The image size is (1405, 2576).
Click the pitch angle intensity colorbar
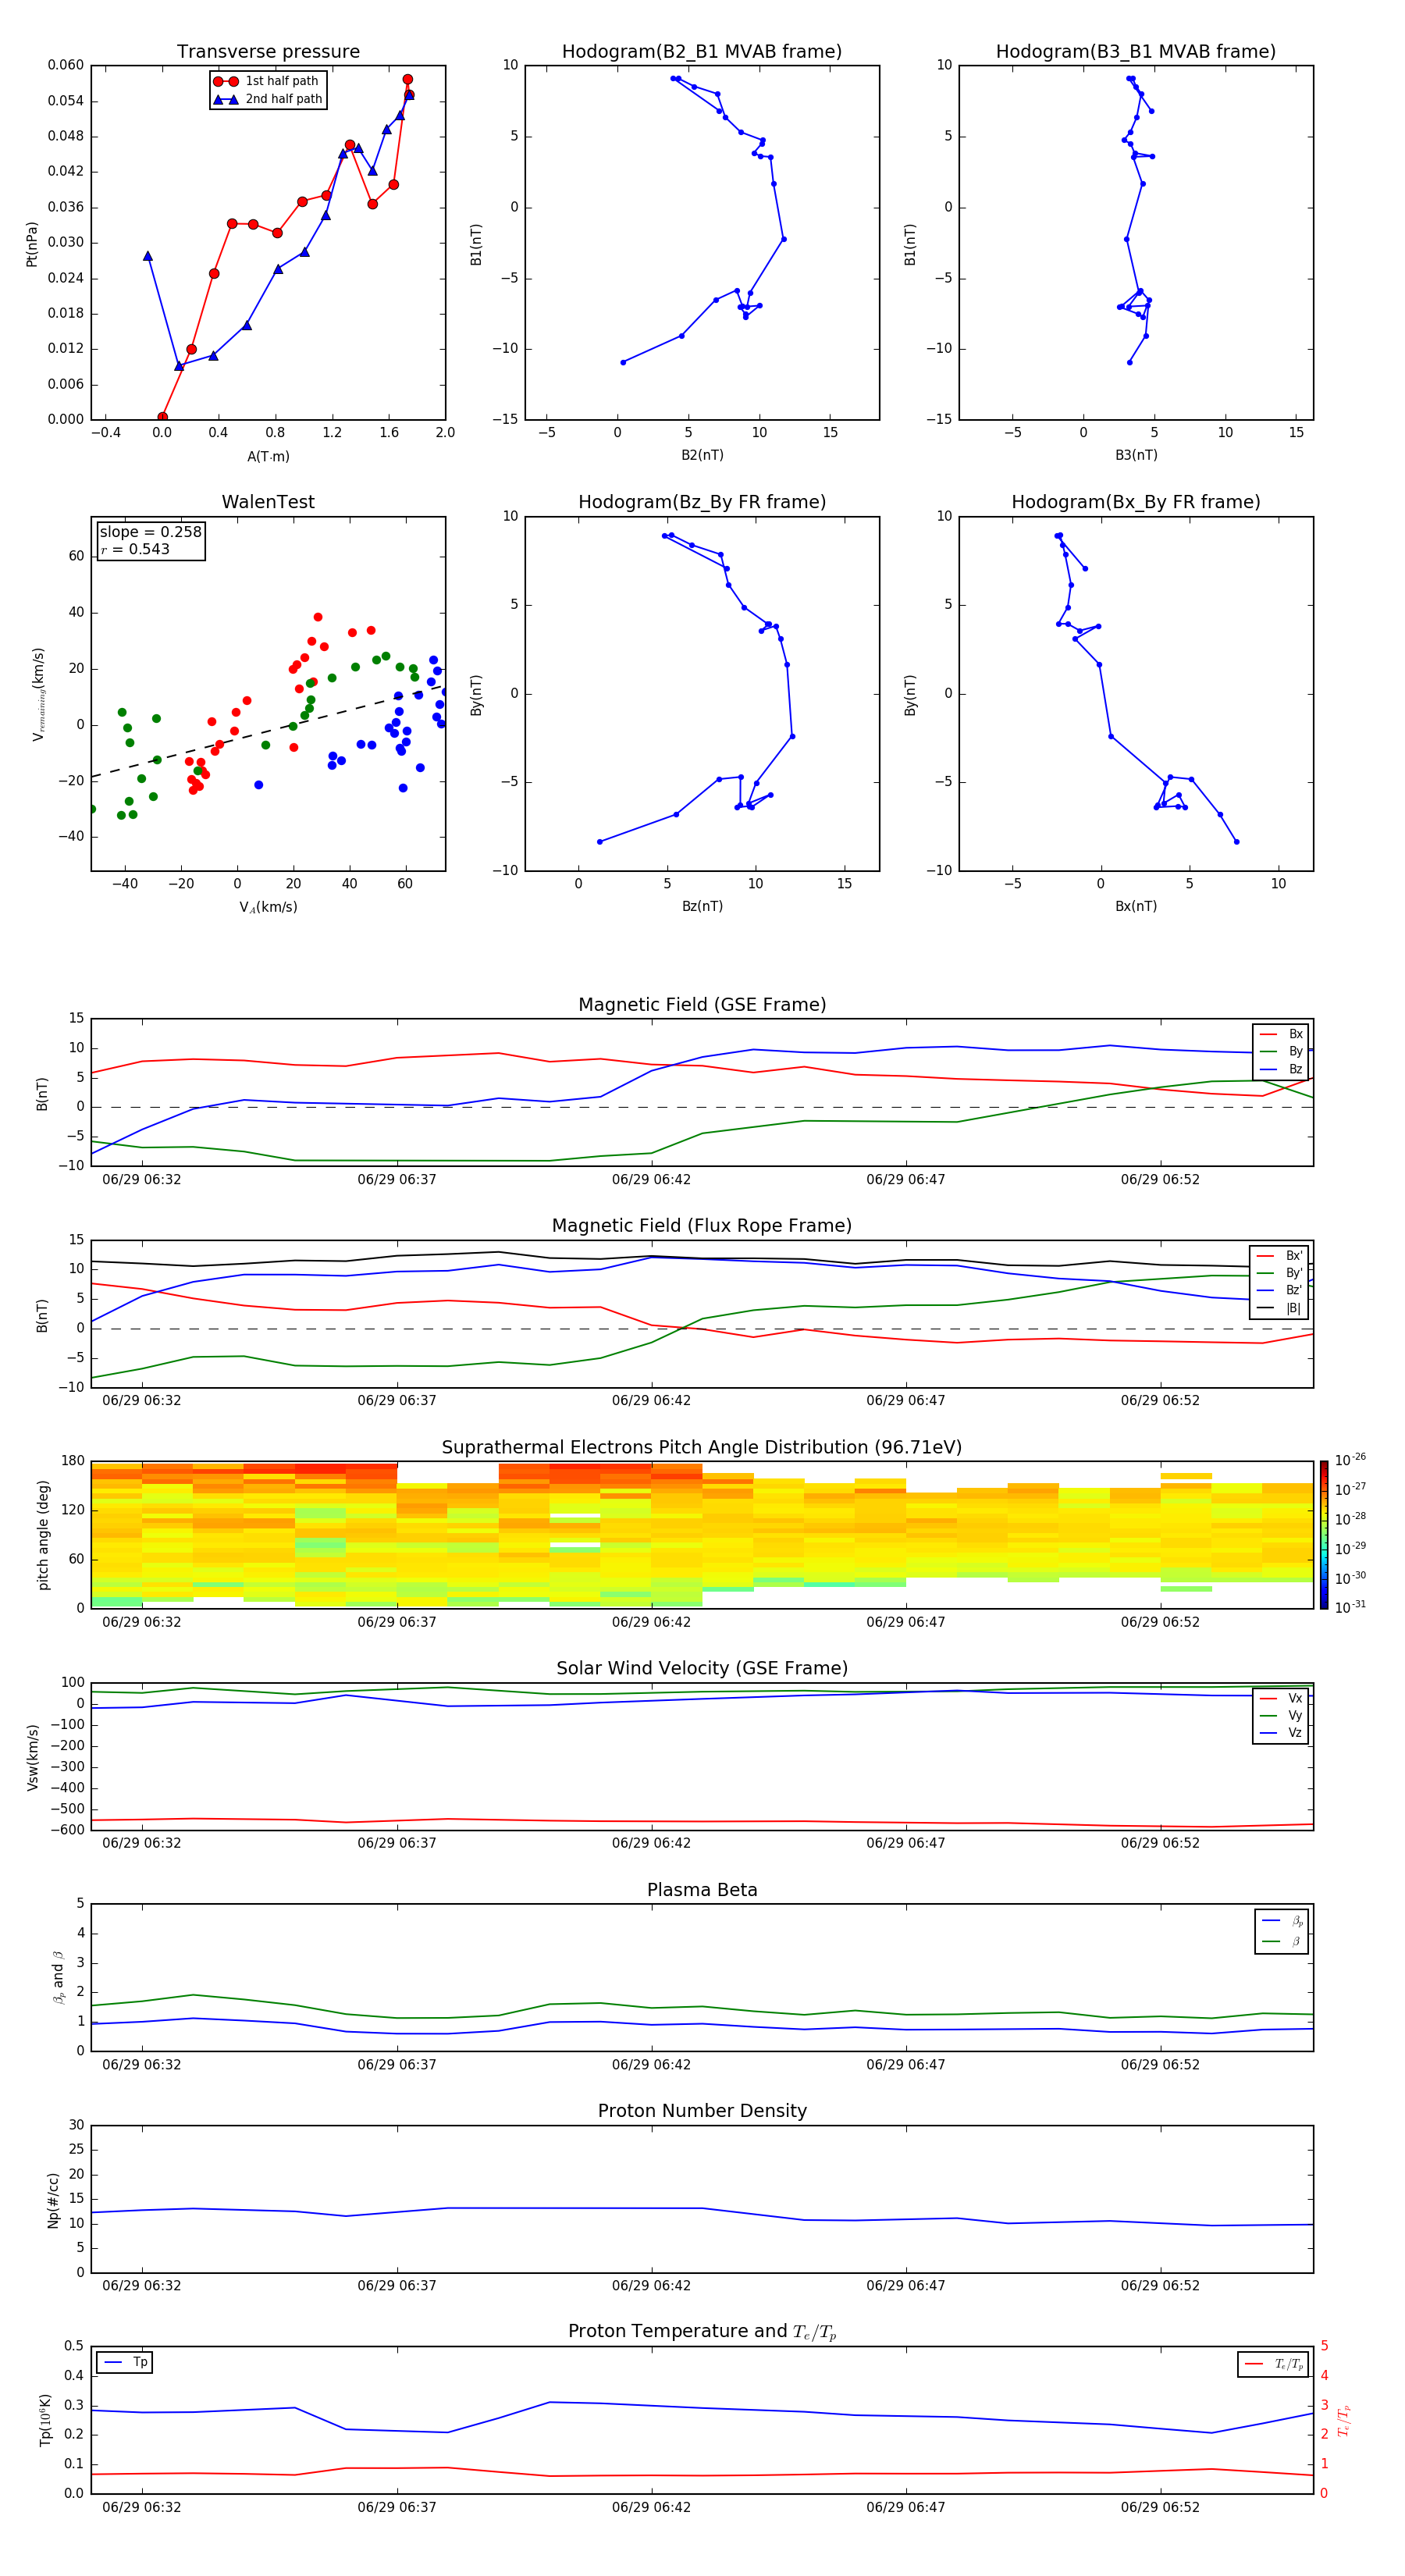coord(1324,1535)
